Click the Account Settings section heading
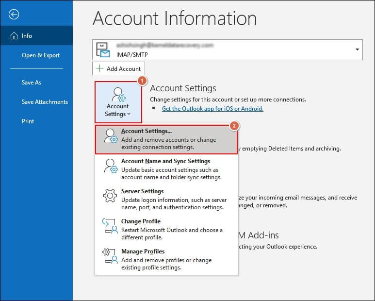Viewport: 375px width, 301px height. click(183, 88)
